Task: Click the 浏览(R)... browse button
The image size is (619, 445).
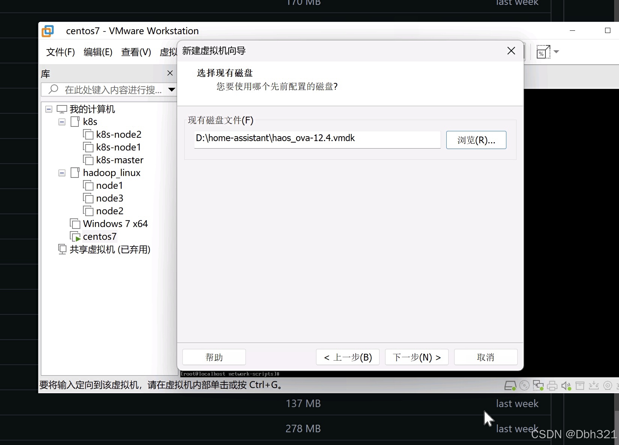Action: [x=476, y=140]
